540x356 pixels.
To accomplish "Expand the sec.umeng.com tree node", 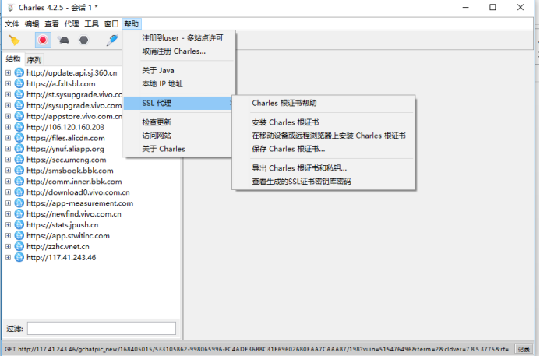I will click(9, 160).
